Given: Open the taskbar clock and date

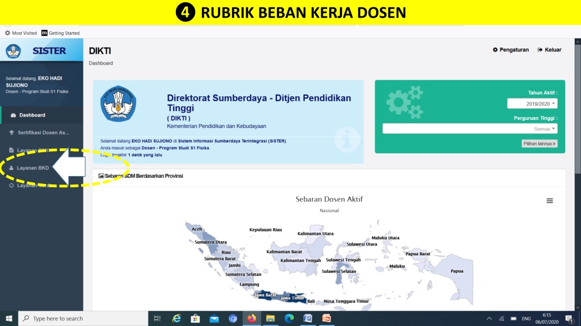Looking at the screenshot, I should tap(547, 319).
